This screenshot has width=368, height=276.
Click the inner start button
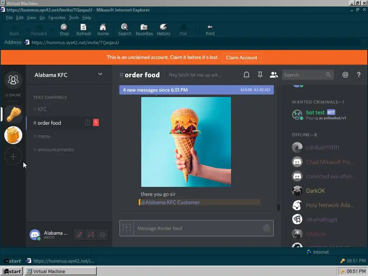click(13, 261)
